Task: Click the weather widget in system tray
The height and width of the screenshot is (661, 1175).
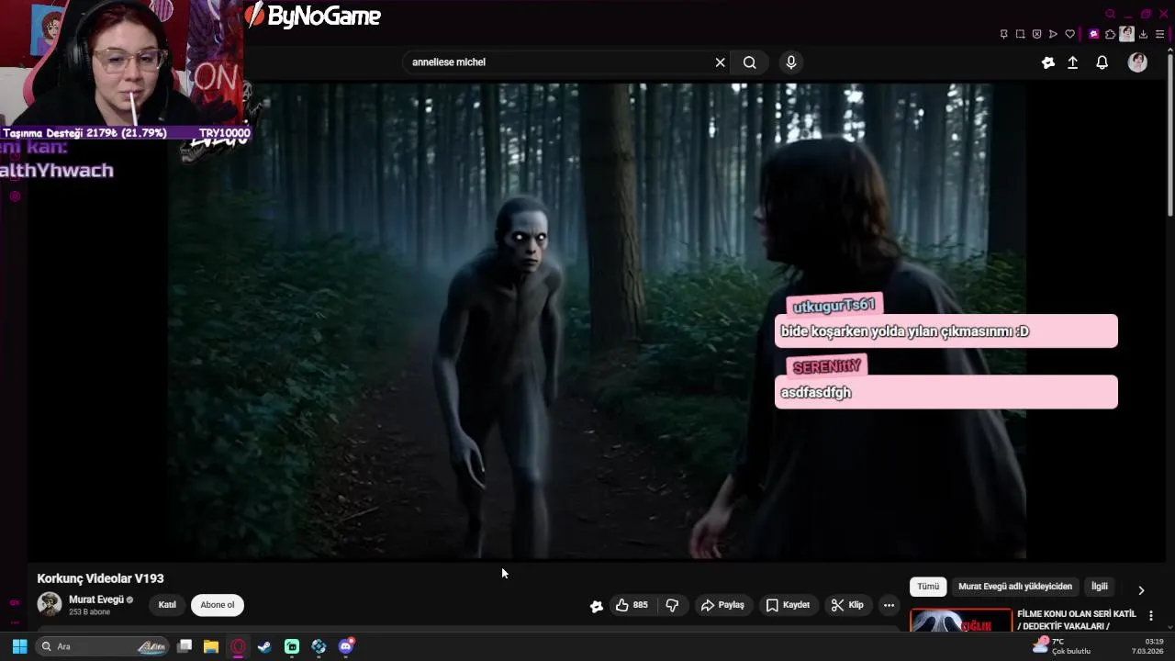Action: [x=1061, y=646]
